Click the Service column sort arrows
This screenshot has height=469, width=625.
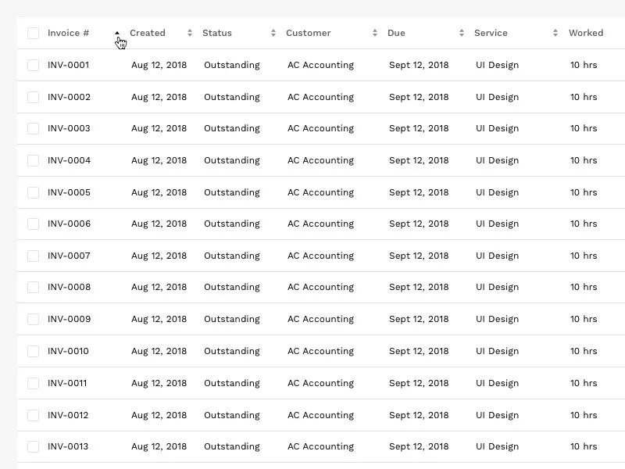(x=555, y=33)
